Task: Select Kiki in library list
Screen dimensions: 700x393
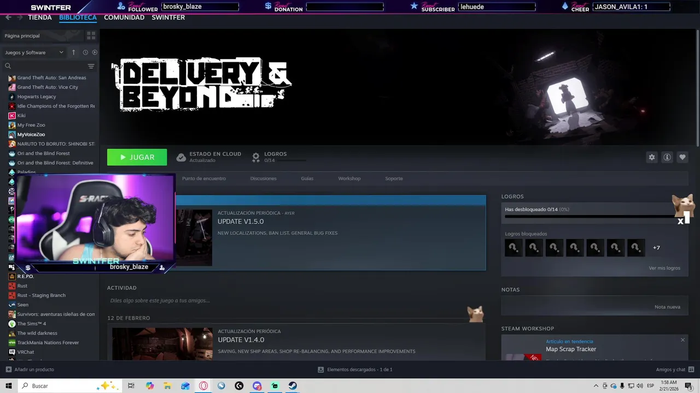Action: click(21, 116)
